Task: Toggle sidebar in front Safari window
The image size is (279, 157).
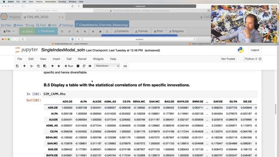Action: [x=23, y=39]
